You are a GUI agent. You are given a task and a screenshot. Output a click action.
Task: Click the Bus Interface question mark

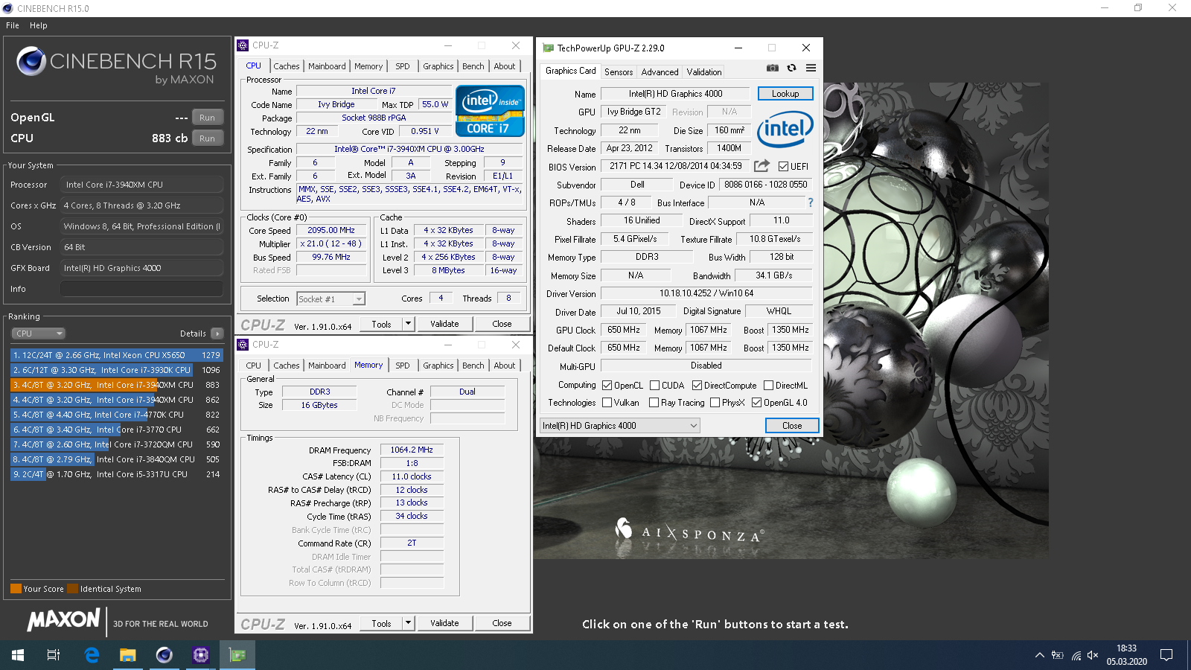pos(811,202)
